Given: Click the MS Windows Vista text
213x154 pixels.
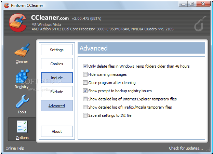Looking at the screenshot, I should point(46,25).
